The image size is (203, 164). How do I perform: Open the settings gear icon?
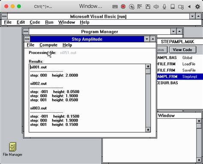pos(197,6)
